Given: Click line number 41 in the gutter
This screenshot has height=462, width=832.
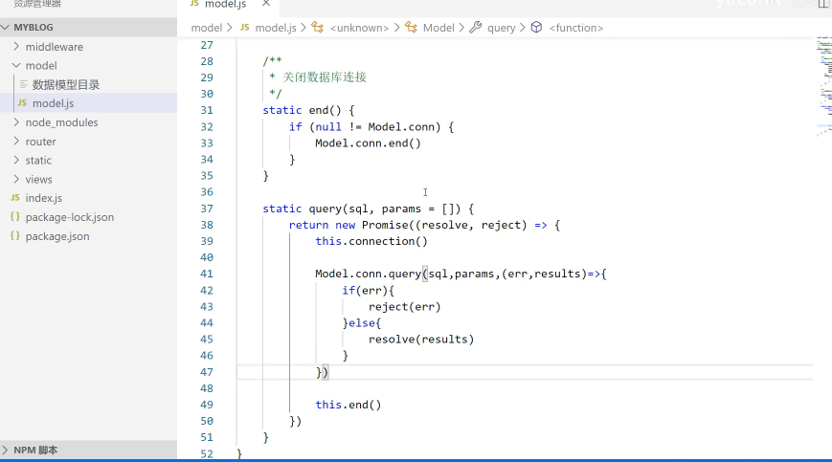Looking at the screenshot, I should [x=207, y=274].
